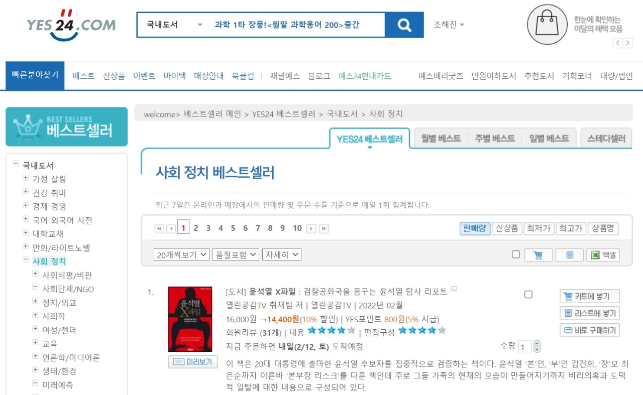
Task: Open the 채널예스 link
Action: (x=285, y=76)
